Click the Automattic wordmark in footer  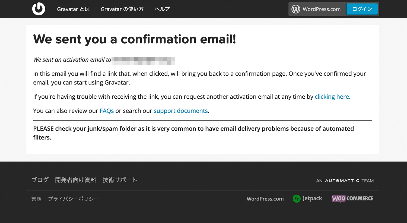pos(342,181)
